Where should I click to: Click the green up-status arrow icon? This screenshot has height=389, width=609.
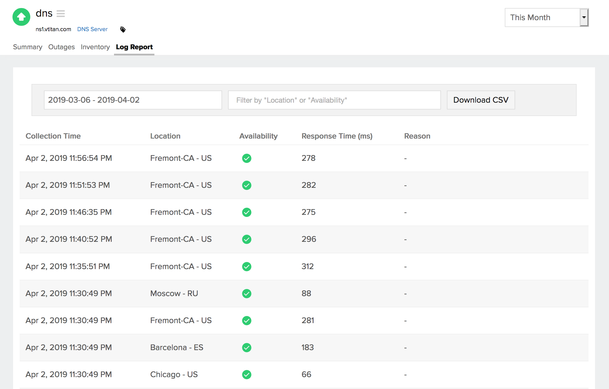pos(21,17)
